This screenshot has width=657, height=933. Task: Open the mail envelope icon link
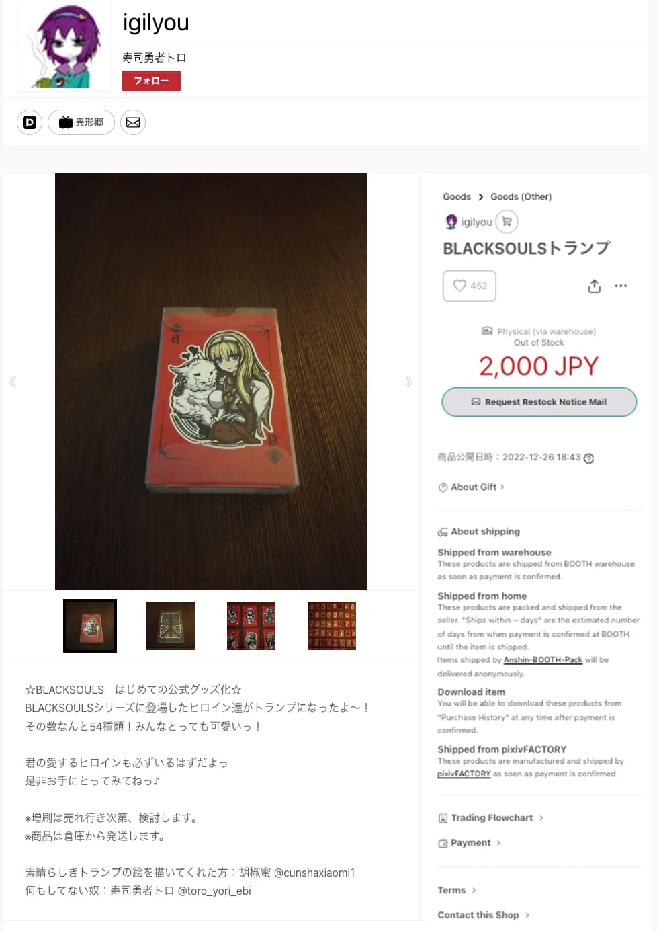[x=133, y=122]
